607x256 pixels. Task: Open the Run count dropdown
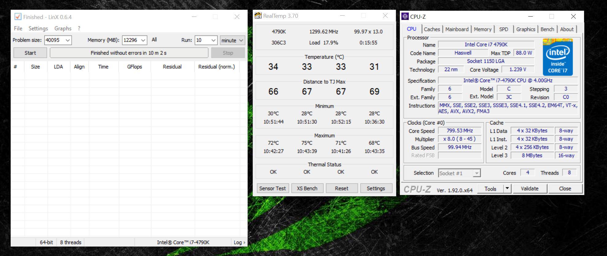pyautogui.click(x=213, y=40)
